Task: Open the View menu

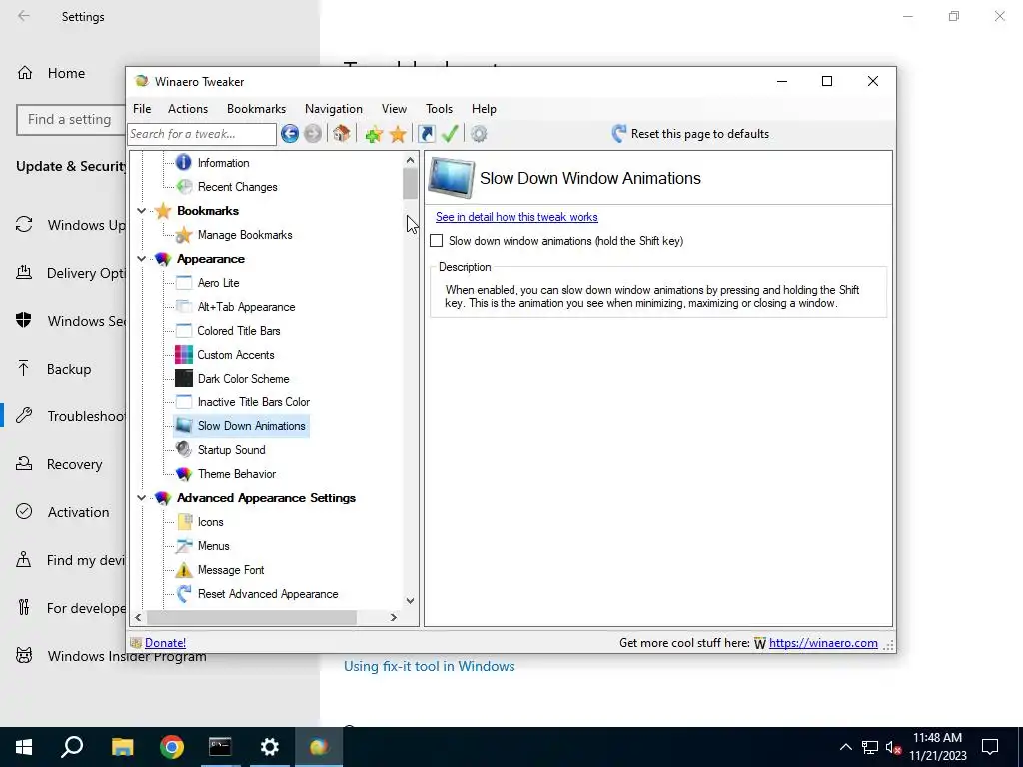Action: (x=394, y=109)
